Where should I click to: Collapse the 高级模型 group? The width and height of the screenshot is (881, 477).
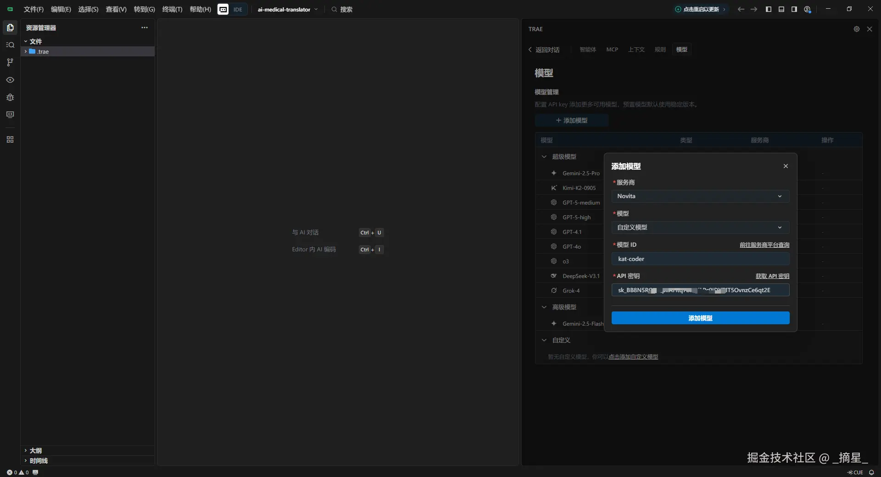[x=544, y=307]
